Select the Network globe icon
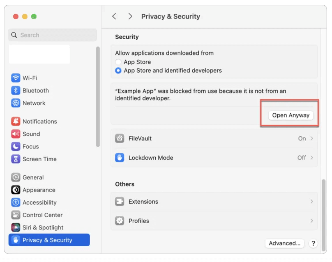This screenshot has width=332, height=262. click(16, 103)
